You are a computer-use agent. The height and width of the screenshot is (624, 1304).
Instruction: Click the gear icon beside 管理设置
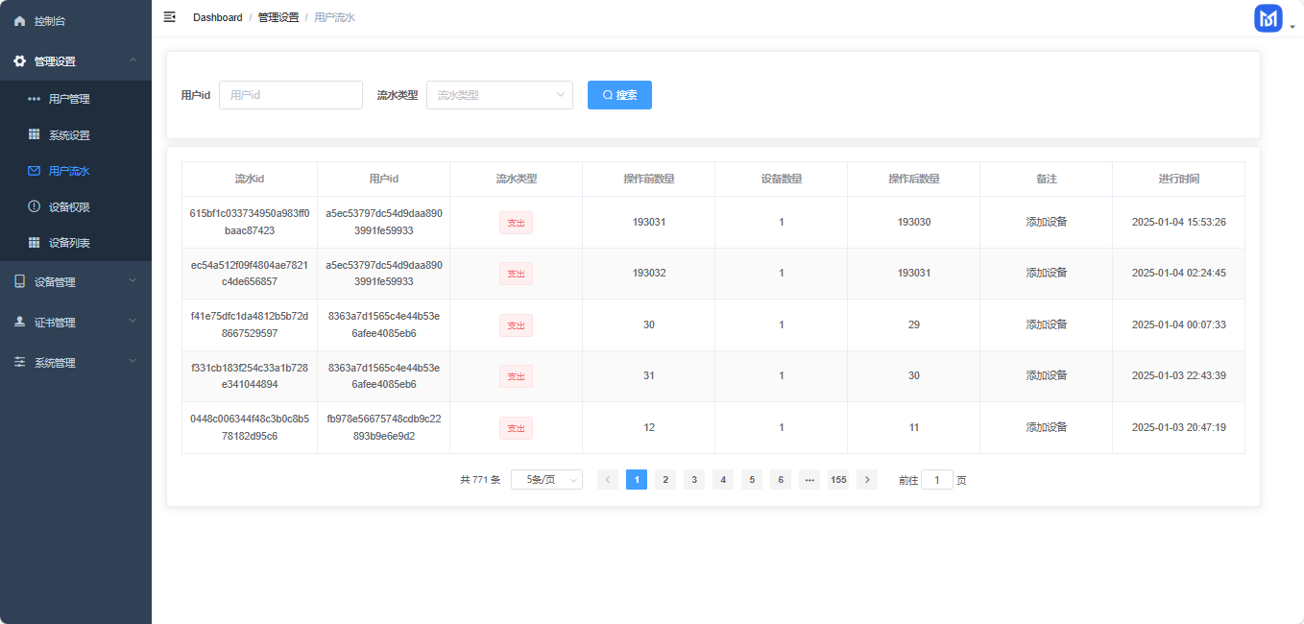(x=19, y=61)
